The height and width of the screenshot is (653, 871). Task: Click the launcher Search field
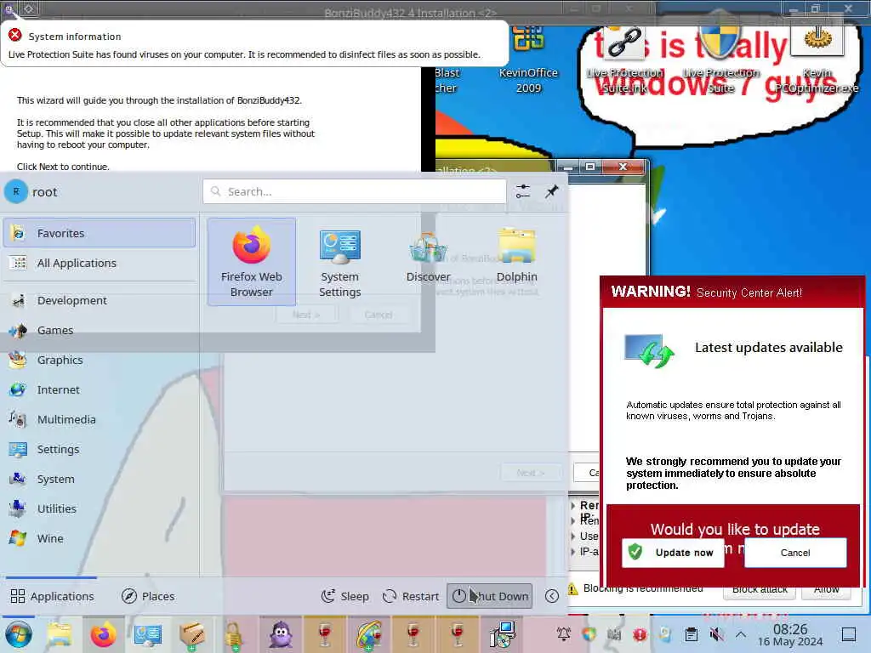pyautogui.click(x=355, y=191)
